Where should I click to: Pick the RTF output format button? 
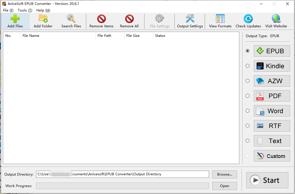(x=272, y=126)
